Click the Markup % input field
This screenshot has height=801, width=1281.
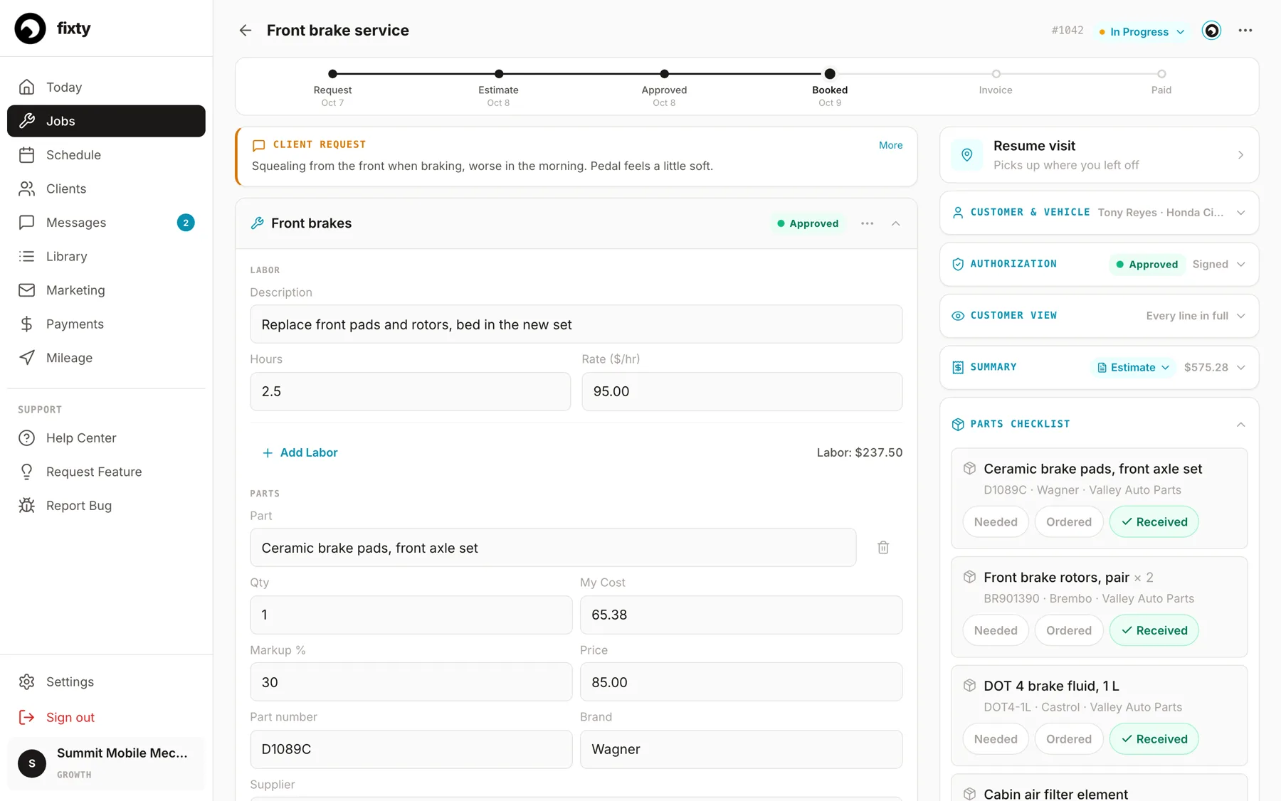411,681
